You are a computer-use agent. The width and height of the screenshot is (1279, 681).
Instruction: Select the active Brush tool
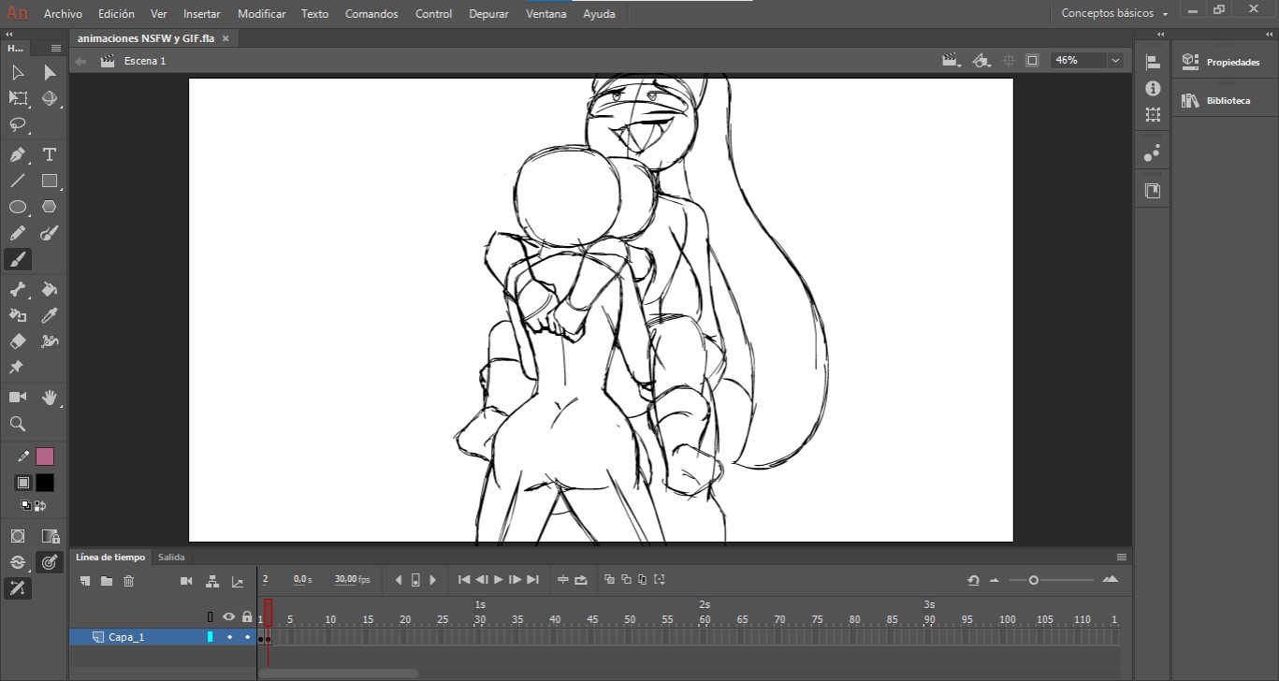coord(18,259)
